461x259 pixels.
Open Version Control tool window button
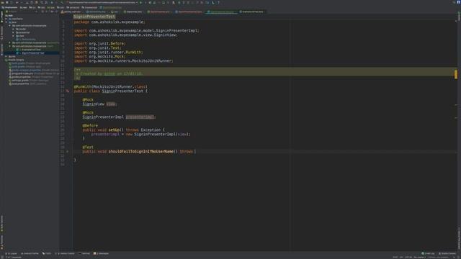[66, 253]
